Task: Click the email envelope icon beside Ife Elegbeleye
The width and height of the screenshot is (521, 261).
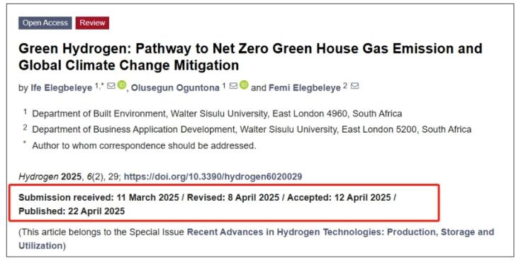Action: click(x=111, y=86)
